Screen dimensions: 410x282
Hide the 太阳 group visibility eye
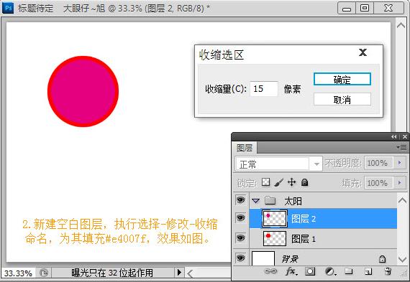pyautogui.click(x=240, y=200)
